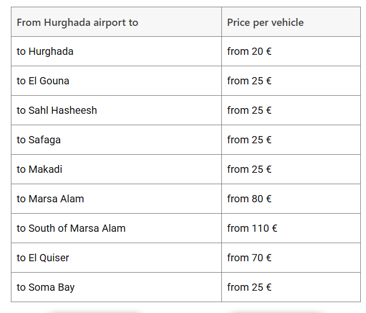
Task: Select the price cell for Soma Bay
Action: coord(249,287)
